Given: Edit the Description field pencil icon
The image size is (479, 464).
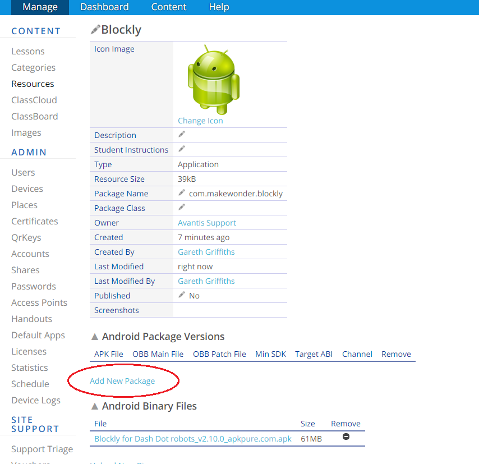Looking at the screenshot, I should 182,134.
